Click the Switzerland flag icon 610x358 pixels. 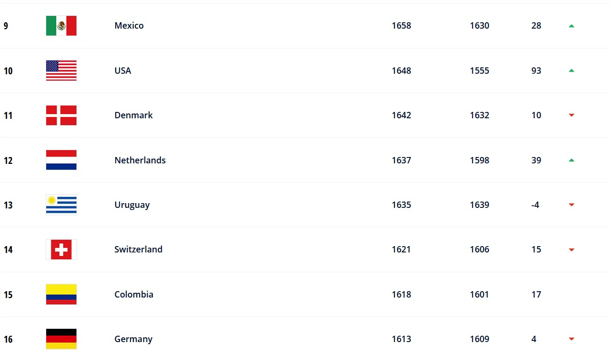coord(61,249)
